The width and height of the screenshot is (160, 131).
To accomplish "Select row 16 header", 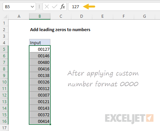I will [4, 121].
